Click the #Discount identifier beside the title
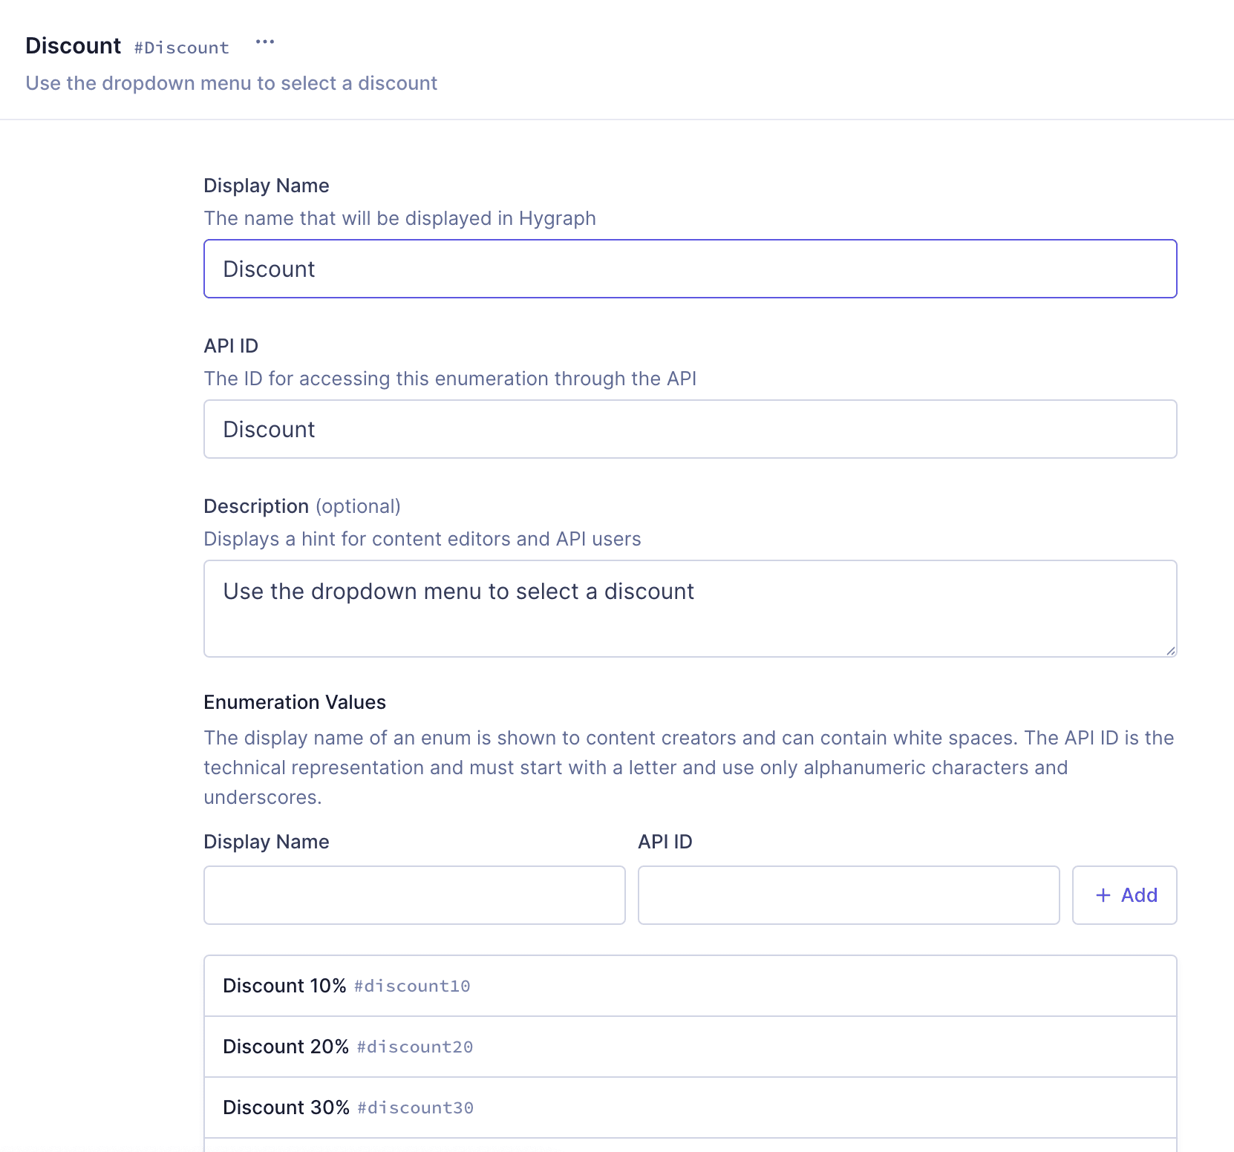 (181, 47)
